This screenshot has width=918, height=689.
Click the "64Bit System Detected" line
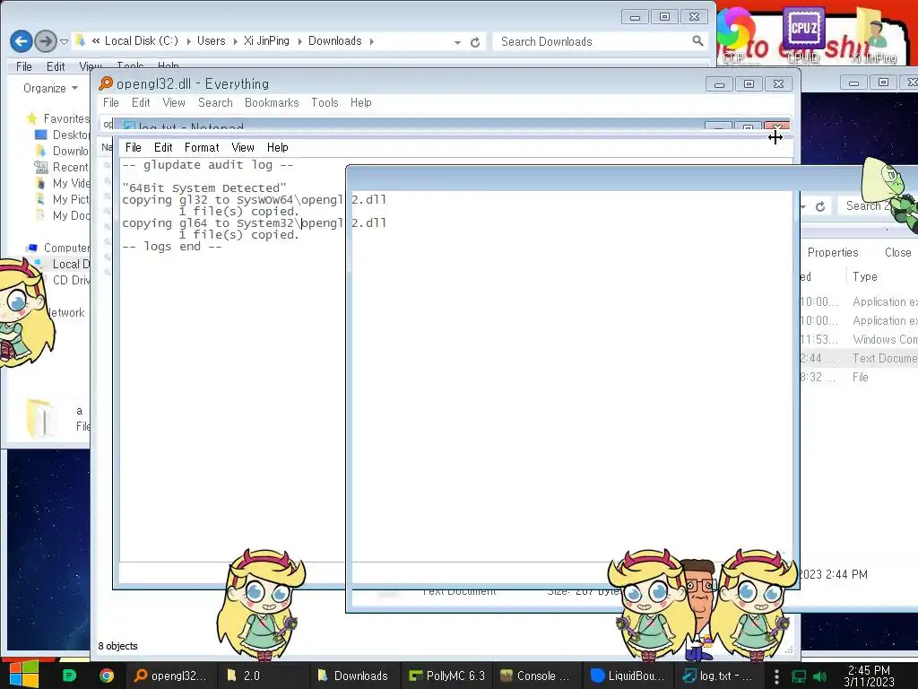pos(204,188)
